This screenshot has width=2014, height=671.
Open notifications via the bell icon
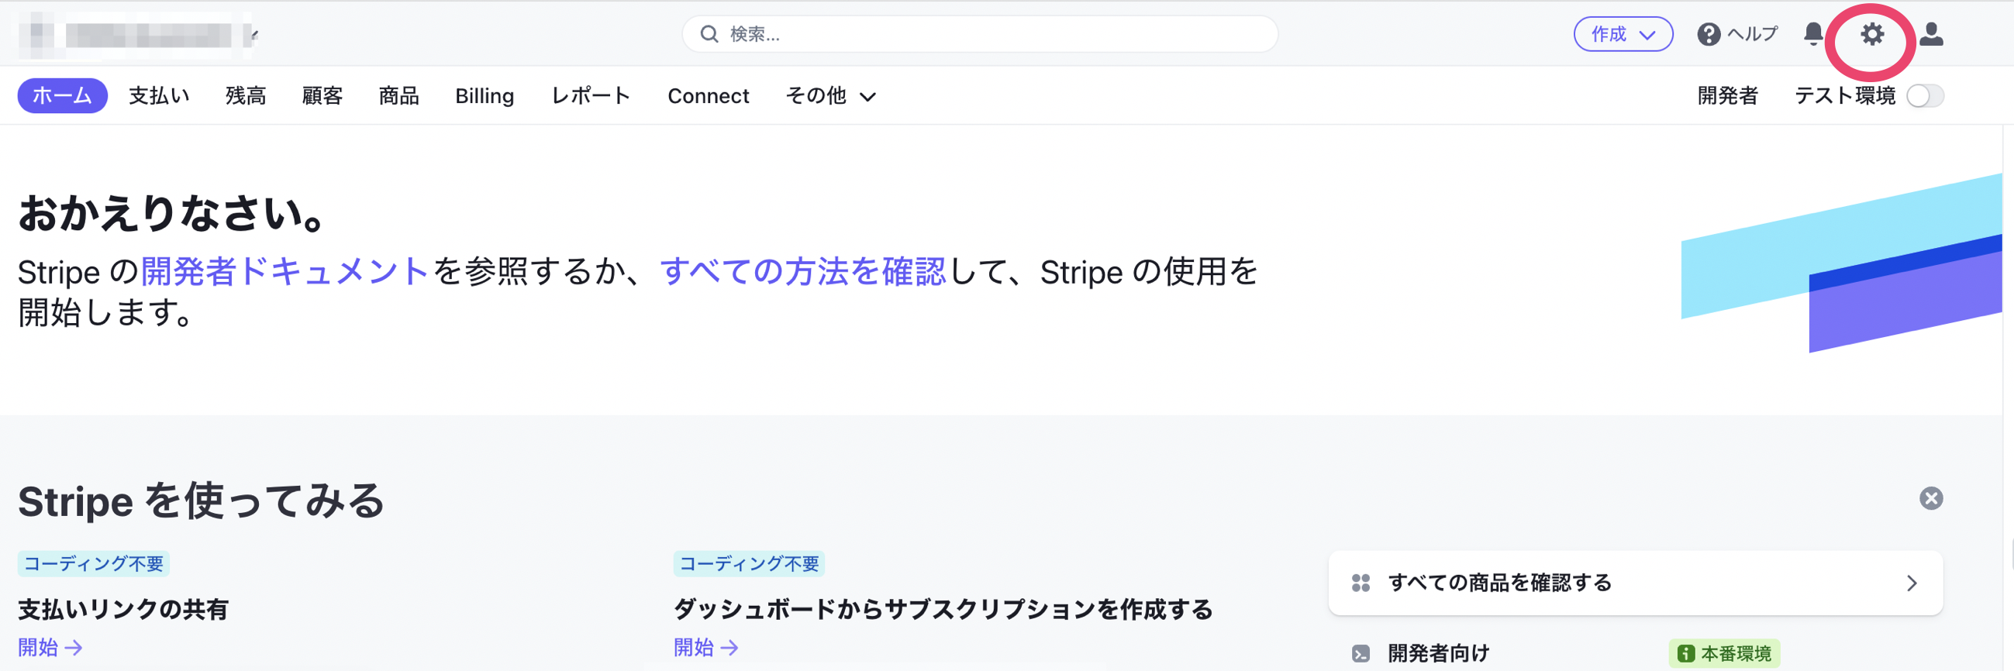[x=1812, y=34]
